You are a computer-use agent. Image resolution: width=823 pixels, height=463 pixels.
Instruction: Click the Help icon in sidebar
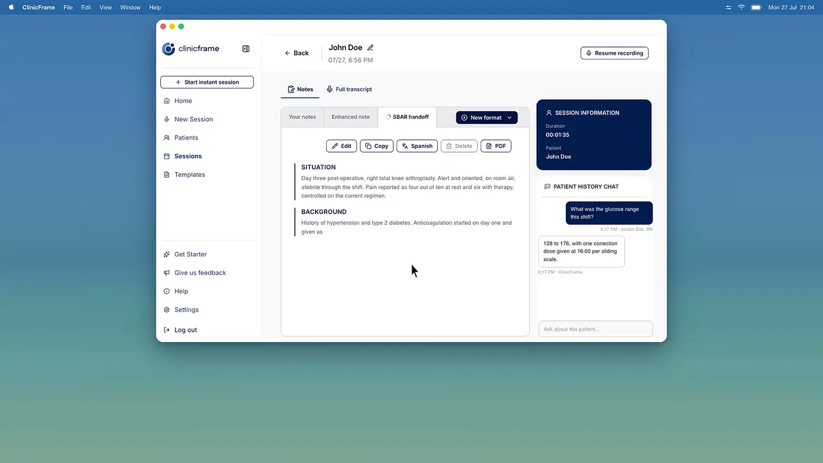tap(167, 291)
